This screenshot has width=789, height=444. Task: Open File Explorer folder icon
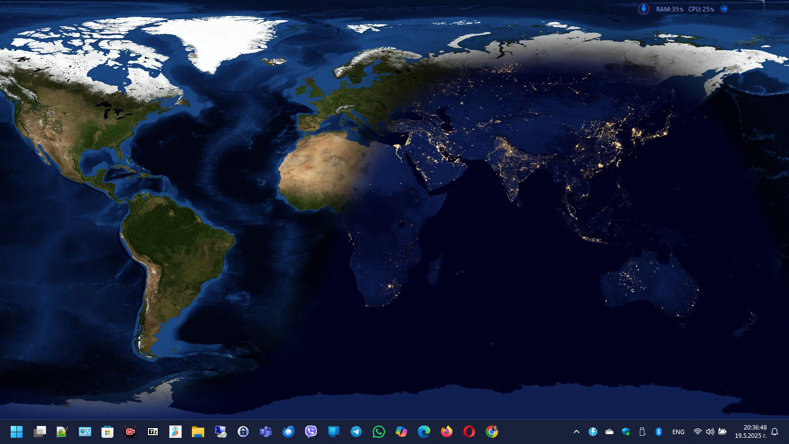pos(198,432)
